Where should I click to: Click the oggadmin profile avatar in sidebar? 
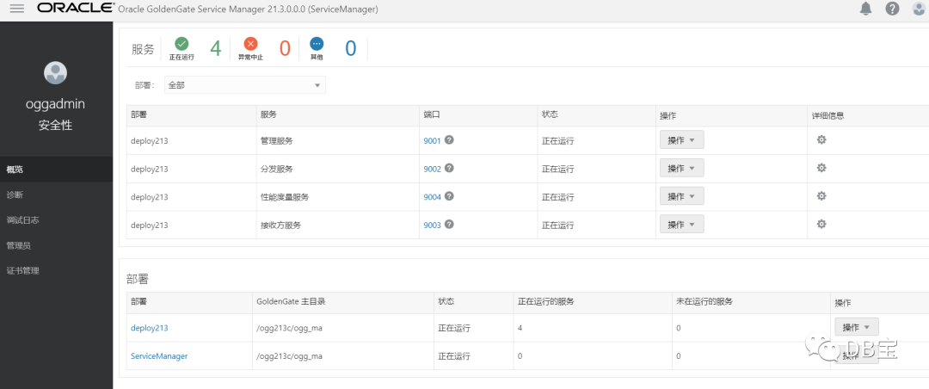[56, 73]
